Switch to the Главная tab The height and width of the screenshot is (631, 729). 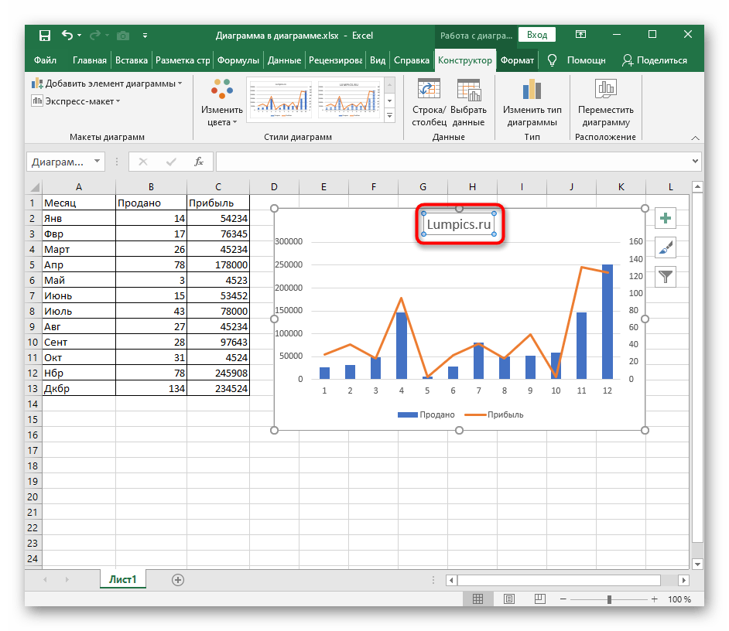click(89, 60)
